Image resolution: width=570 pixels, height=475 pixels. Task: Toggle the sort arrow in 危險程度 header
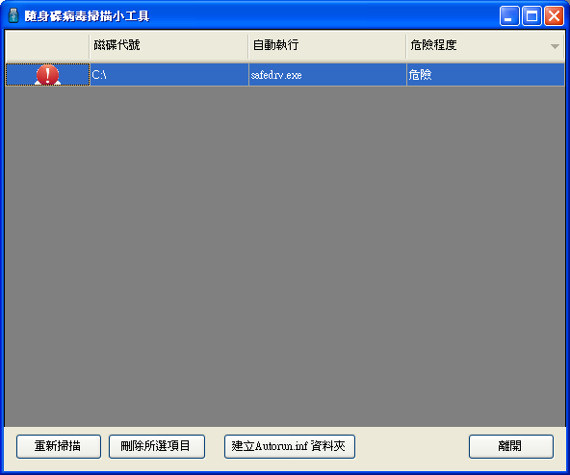pos(555,46)
